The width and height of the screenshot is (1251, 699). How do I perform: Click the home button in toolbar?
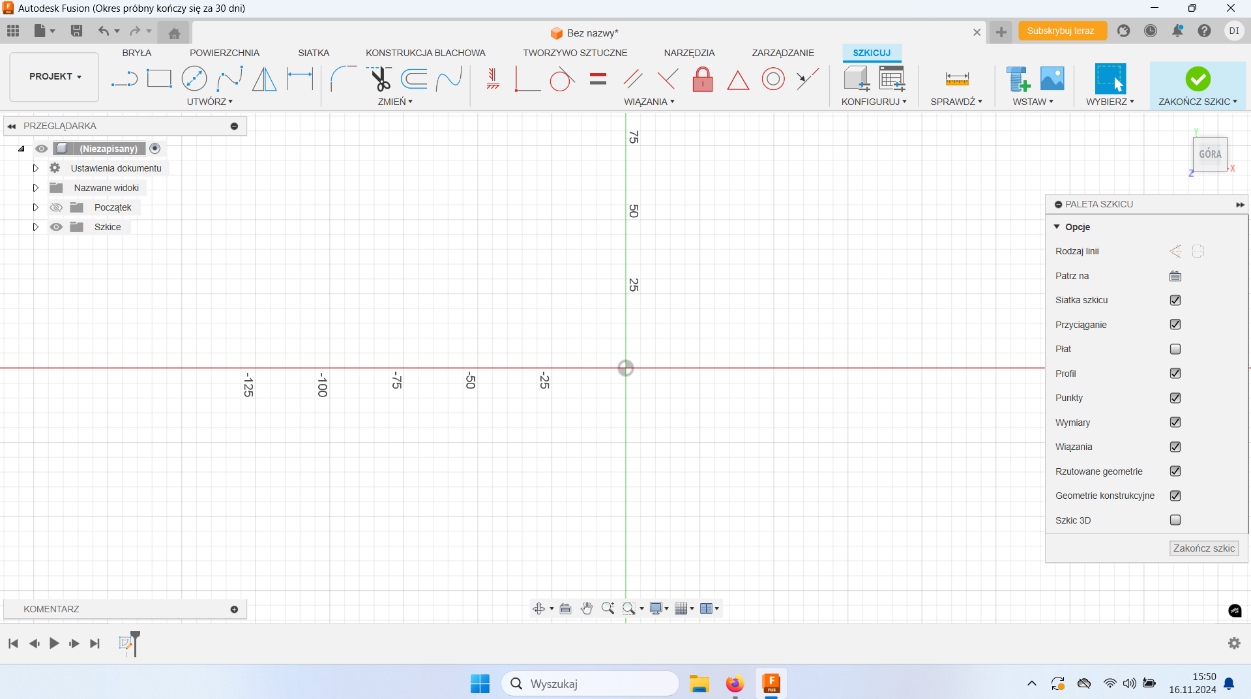[174, 33]
